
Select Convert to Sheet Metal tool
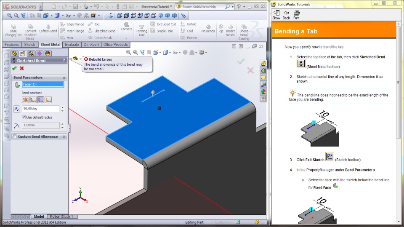[30, 32]
